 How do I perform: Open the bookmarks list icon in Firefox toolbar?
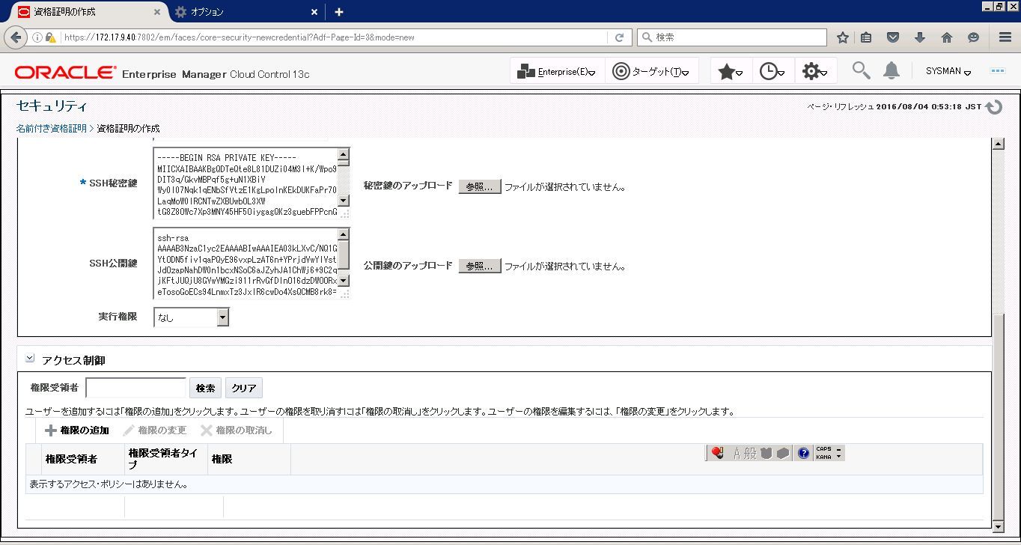click(x=866, y=37)
